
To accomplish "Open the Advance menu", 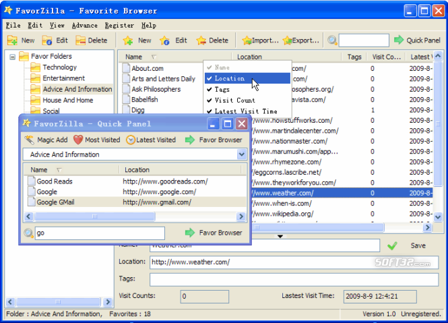I will point(85,26).
